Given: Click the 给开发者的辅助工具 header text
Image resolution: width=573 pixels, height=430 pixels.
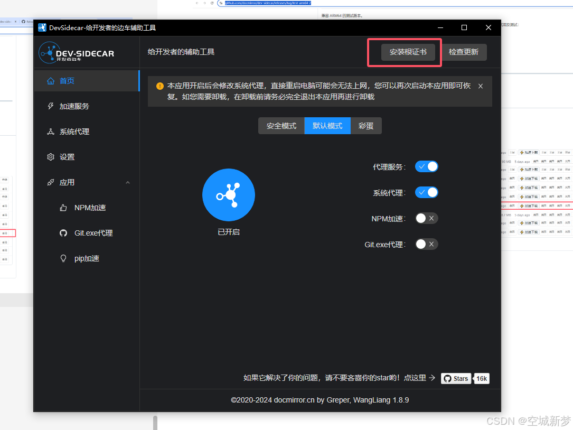Looking at the screenshot, I should [x=181, y=52].
